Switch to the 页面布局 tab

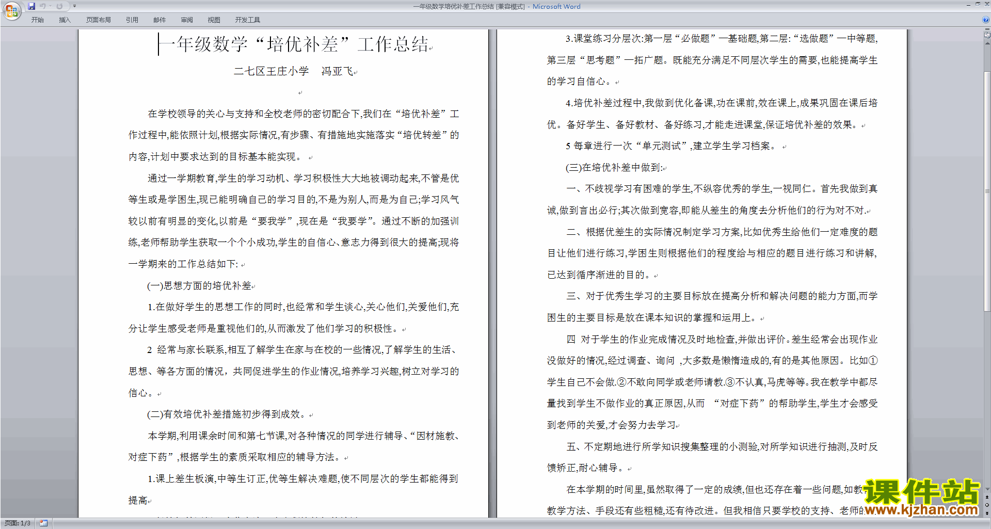coord(99,20)
